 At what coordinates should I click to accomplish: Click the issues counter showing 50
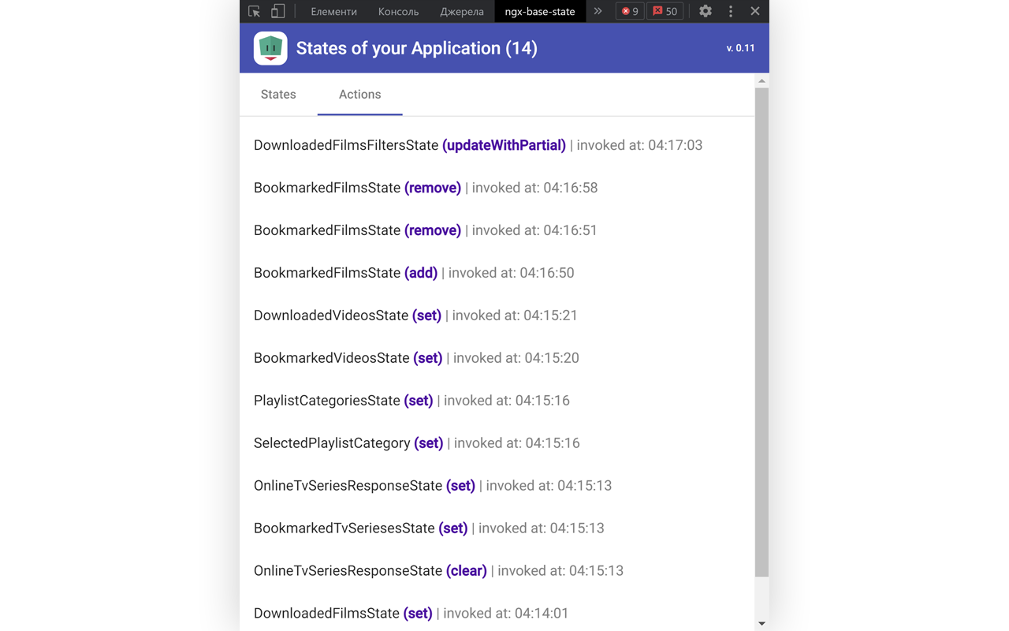click(x=665, y=11)
